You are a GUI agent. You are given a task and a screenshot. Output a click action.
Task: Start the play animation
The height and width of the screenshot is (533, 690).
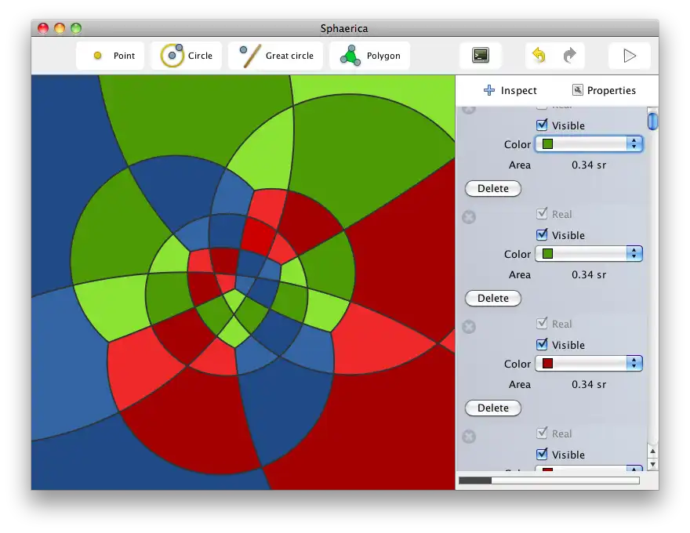(630, 56)
